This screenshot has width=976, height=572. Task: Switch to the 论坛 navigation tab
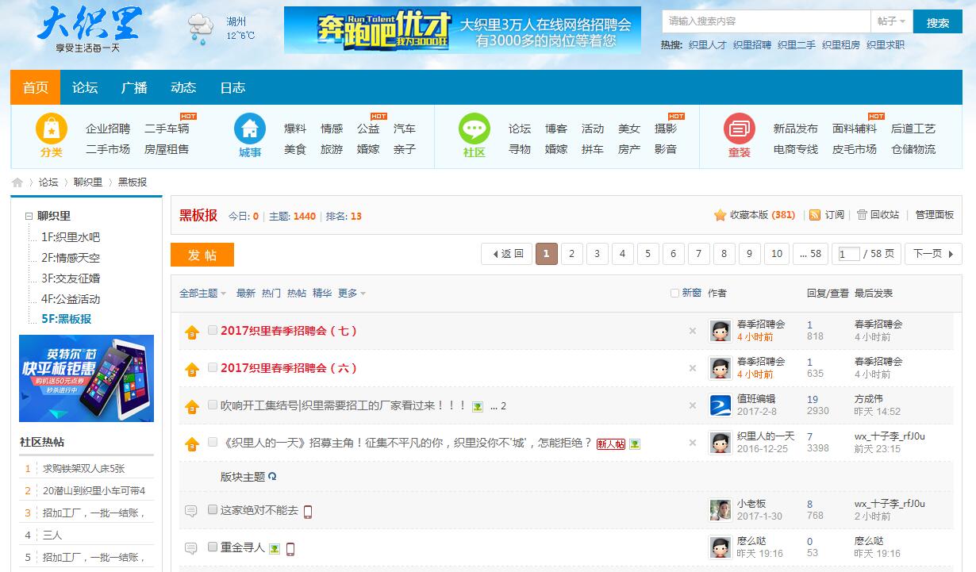tap(84, 88)
